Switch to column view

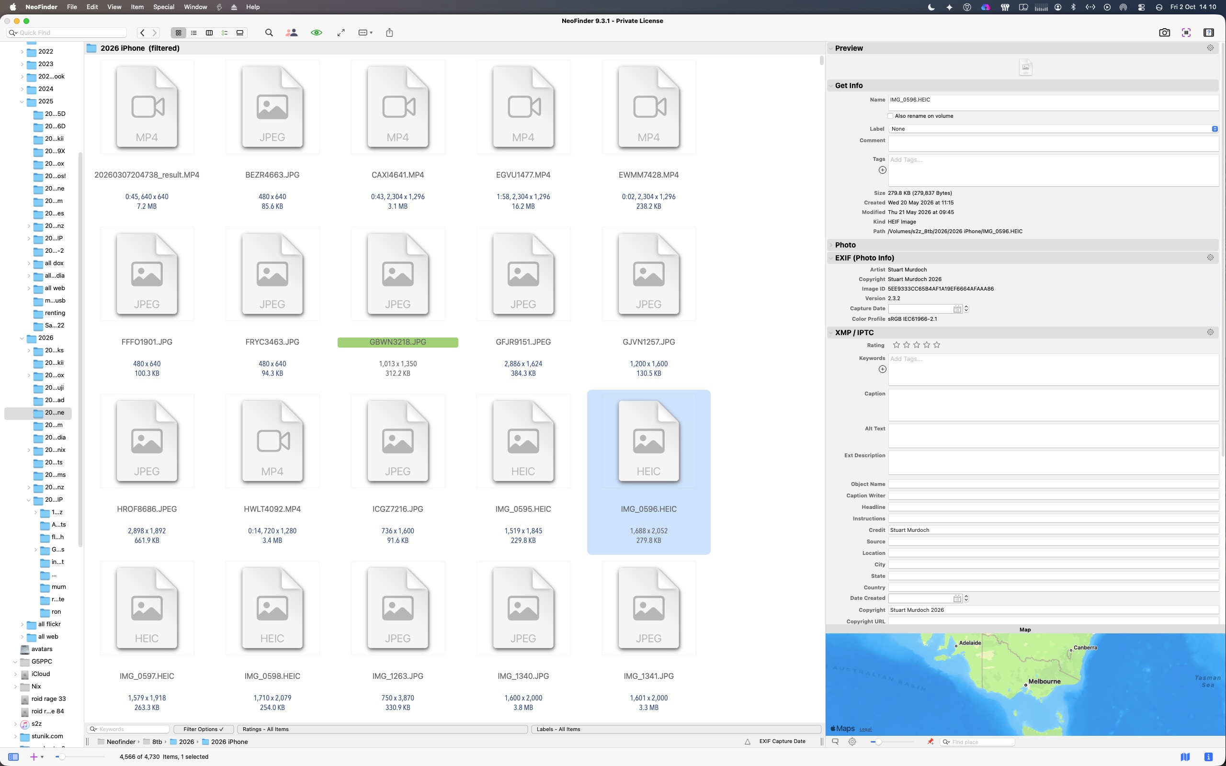[x=209, y=33]
